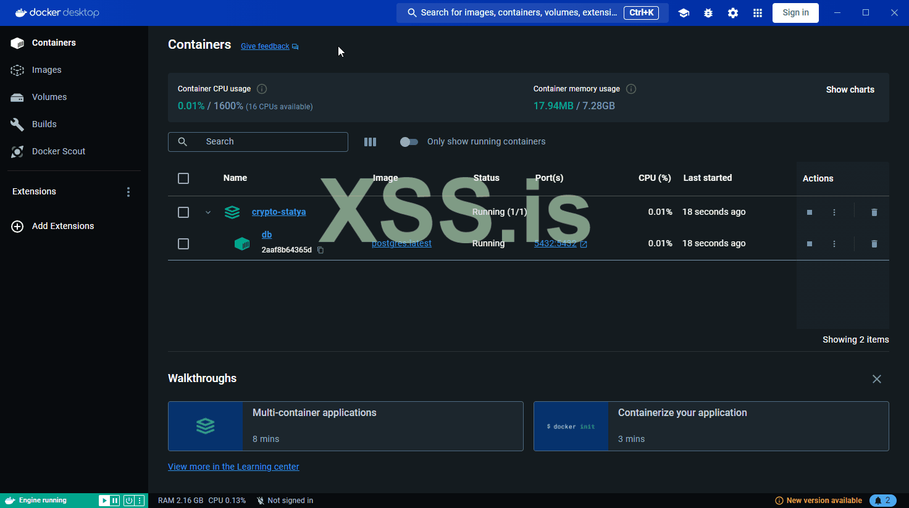Click the Image column header
Image resolution: width=909 pixels, height=508 pixels.
385,178
